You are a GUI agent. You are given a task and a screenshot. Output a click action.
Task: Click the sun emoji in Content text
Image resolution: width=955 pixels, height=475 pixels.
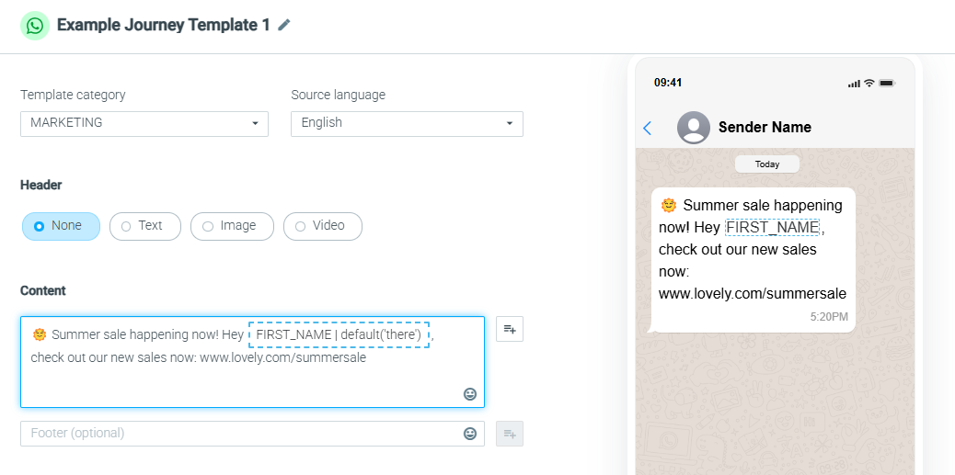(40, 334)
